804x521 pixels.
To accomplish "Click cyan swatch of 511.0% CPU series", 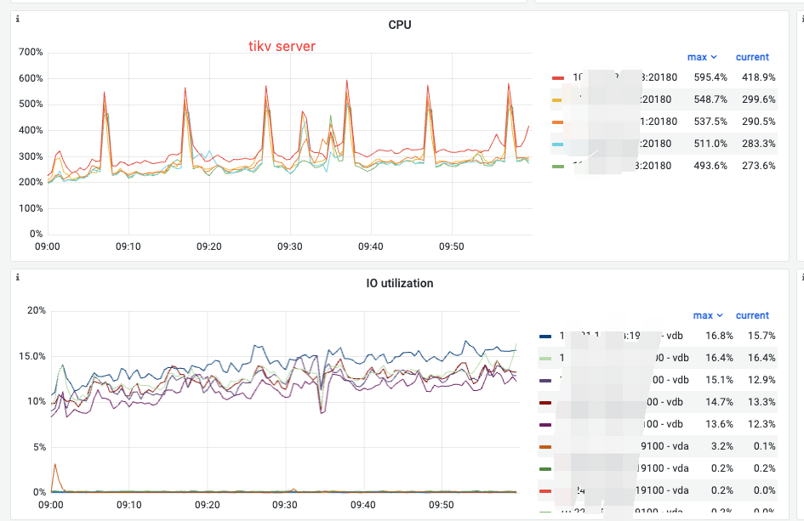I will (557, 144).
